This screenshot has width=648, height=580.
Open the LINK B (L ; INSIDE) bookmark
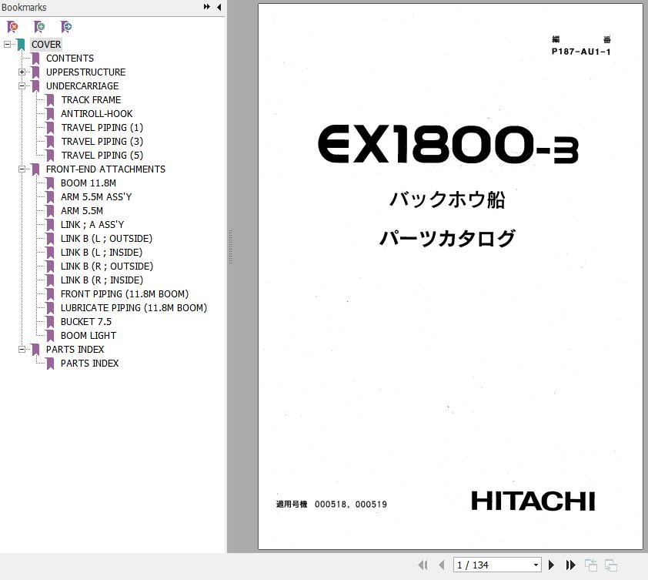tap(102, 253)
